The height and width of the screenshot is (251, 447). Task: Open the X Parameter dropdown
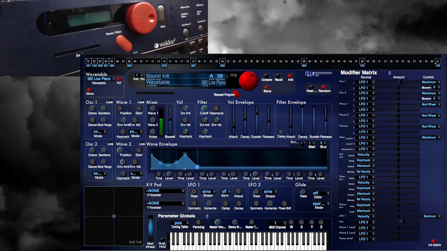(x=165, y=191)
